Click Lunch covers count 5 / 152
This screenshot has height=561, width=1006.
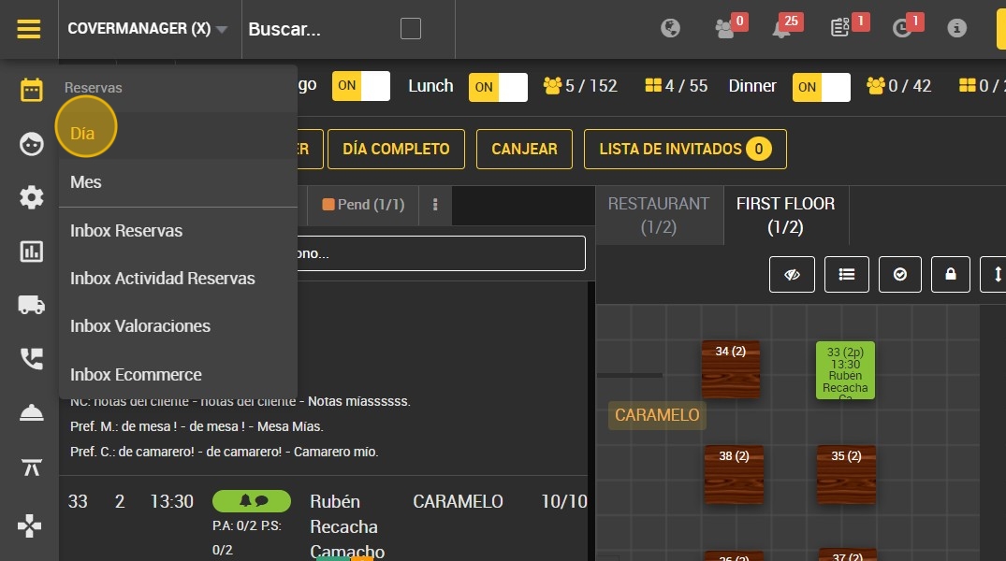(580, 86)
